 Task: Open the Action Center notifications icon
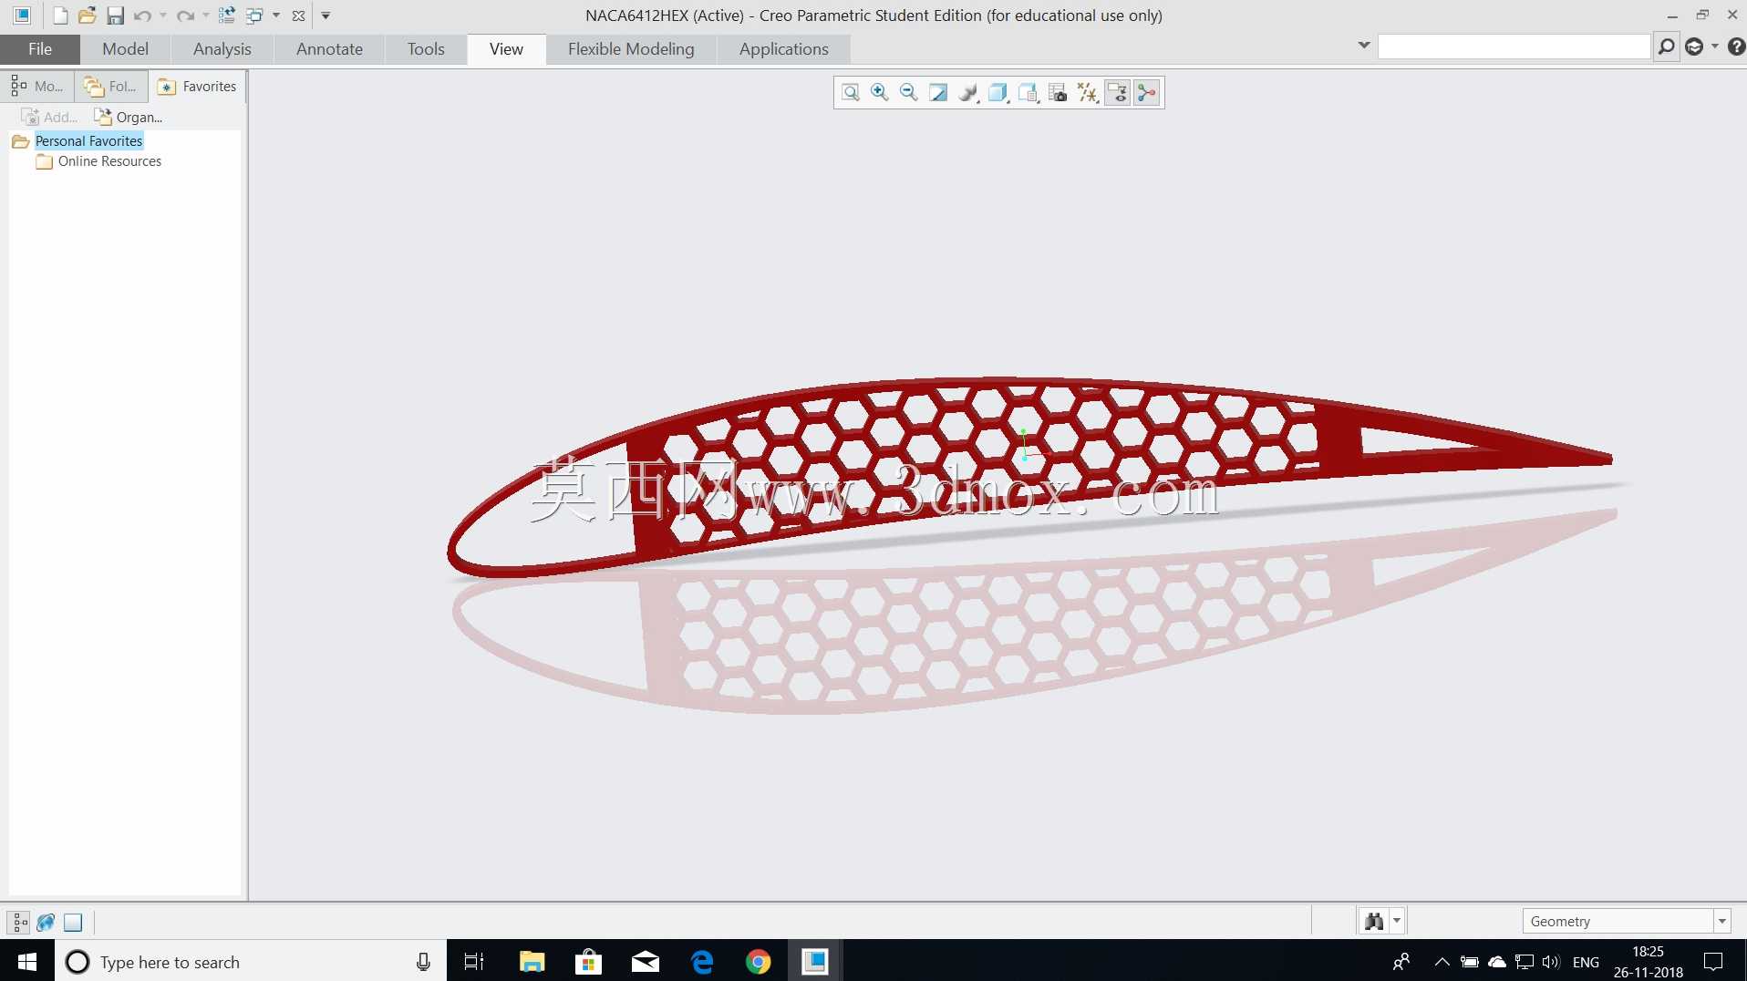click(x=1713, y=961)
